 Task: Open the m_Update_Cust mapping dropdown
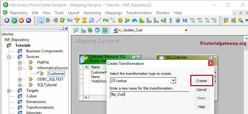click(x=186, y=30)
